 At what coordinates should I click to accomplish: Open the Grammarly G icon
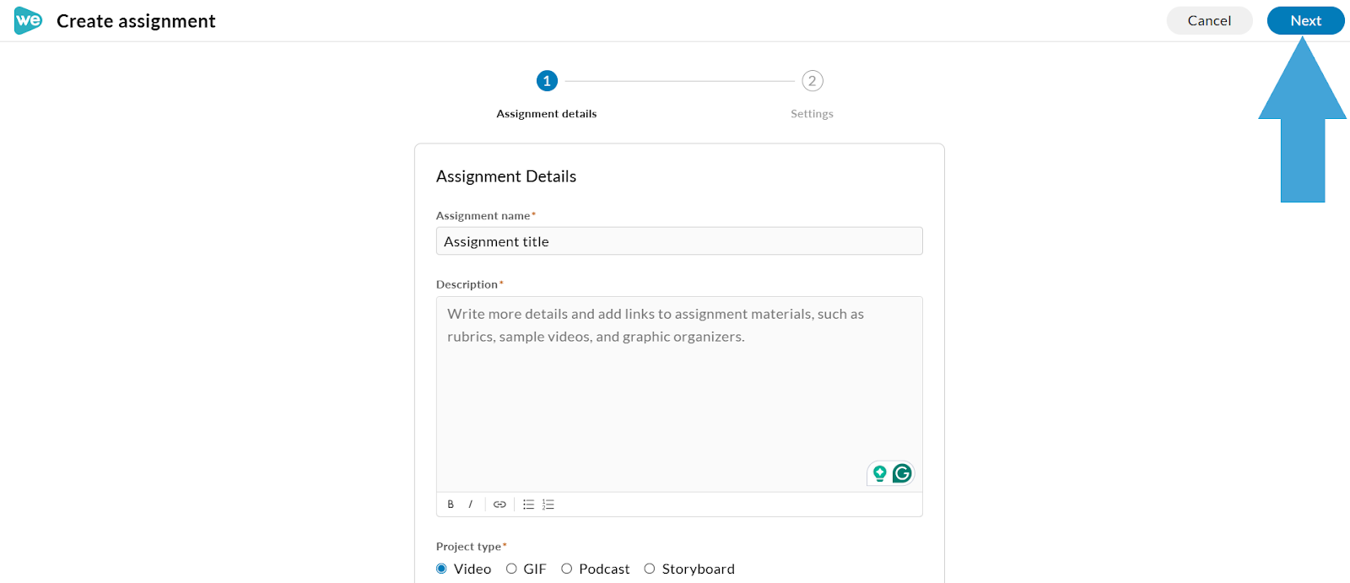pos(902,473)
